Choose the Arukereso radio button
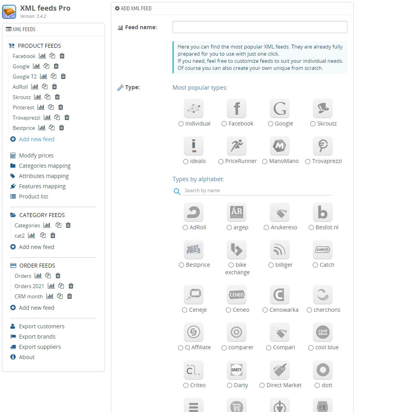This screenshot has width=396, height=412. (267, 228)
